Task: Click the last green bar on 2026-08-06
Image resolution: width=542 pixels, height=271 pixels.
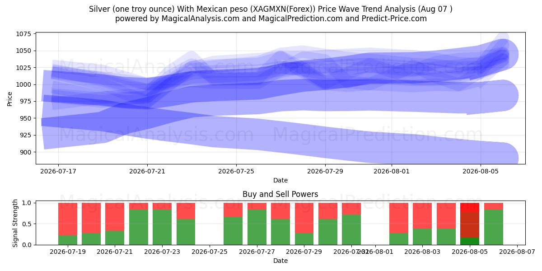Action: tap(494, 227)
